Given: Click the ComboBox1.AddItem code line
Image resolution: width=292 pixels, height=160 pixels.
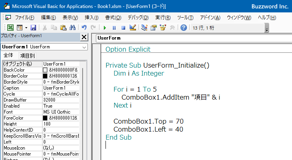Looking at the screenshot, I should (x=171, y=97).
